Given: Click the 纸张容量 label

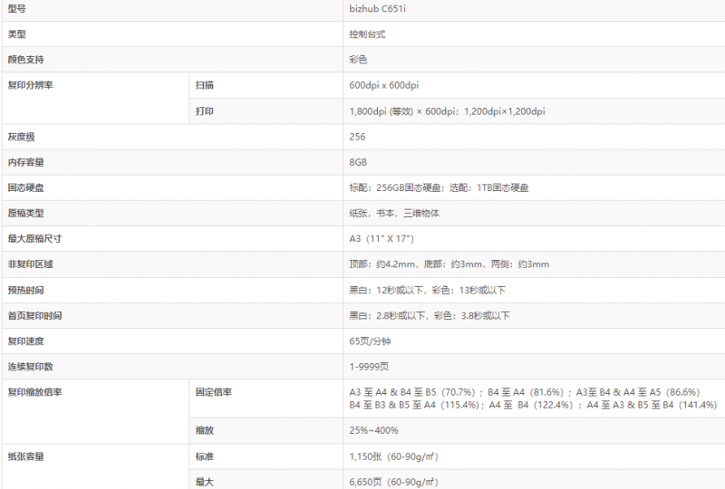Looking at the screenshot, I should tap(25, 456).
